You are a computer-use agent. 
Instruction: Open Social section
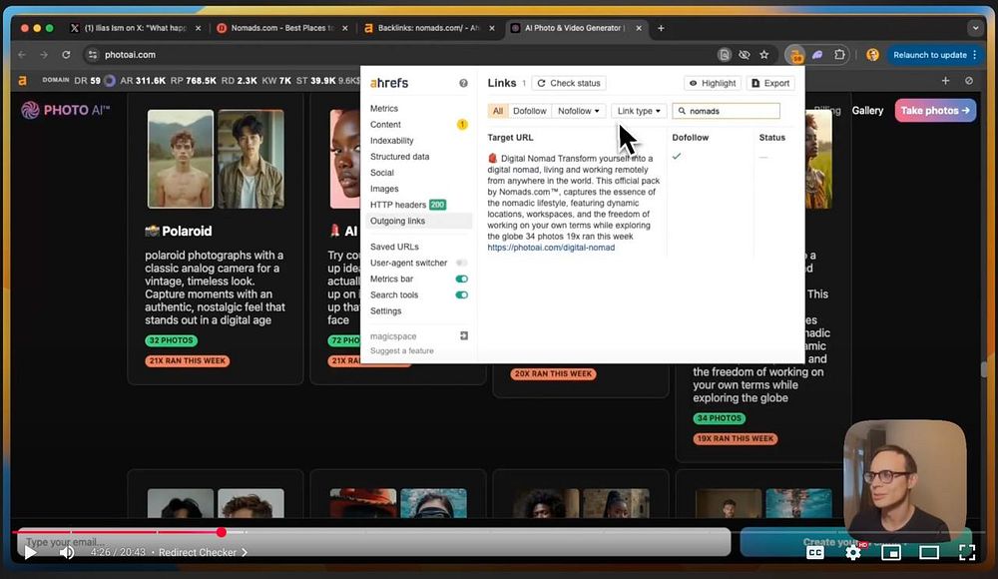point(382,173)
